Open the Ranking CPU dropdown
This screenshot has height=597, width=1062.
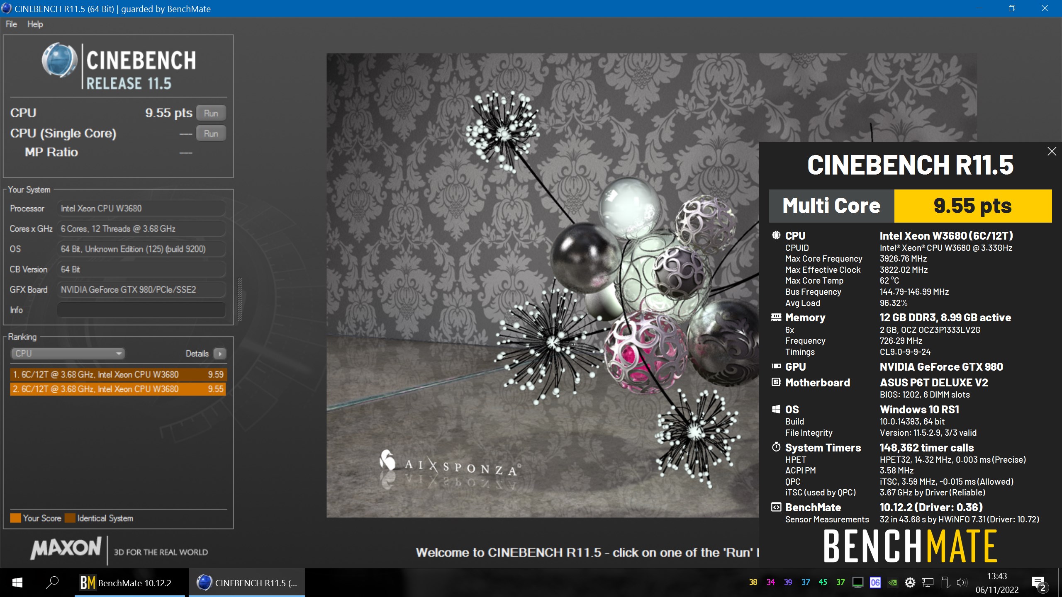(x=67, y=353)
